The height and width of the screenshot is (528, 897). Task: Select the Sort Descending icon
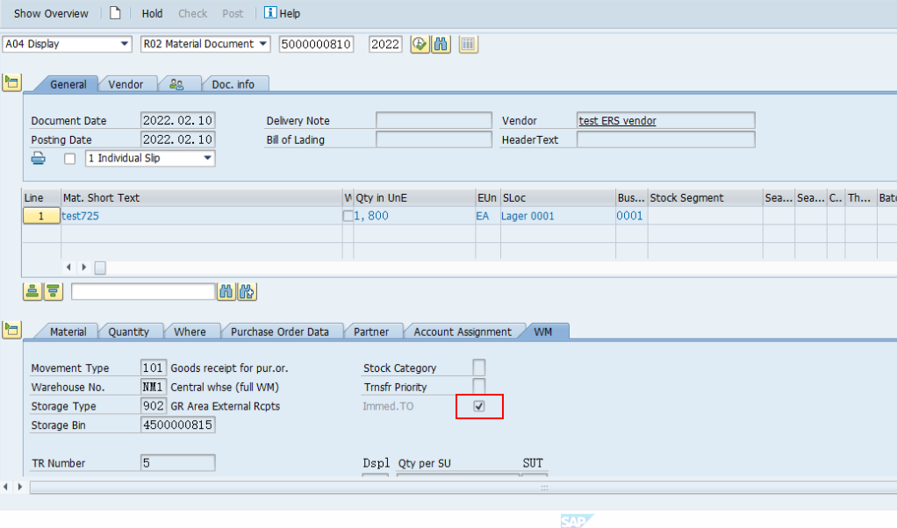pos(53,291)
